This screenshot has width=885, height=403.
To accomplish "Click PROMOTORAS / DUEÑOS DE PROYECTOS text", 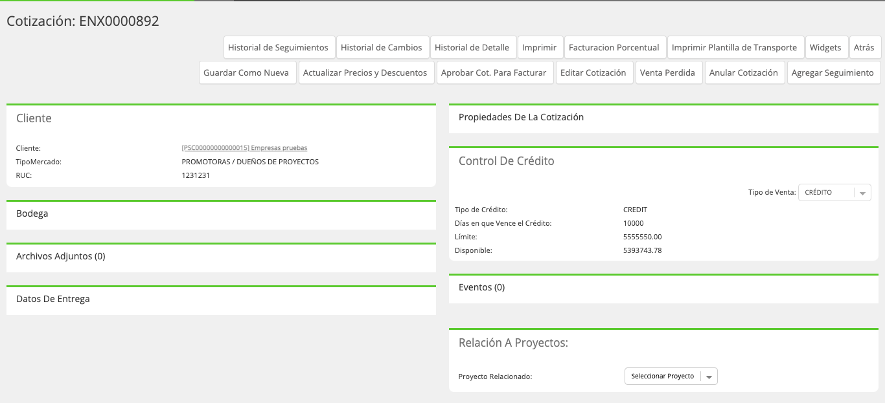I will point(250,162).
